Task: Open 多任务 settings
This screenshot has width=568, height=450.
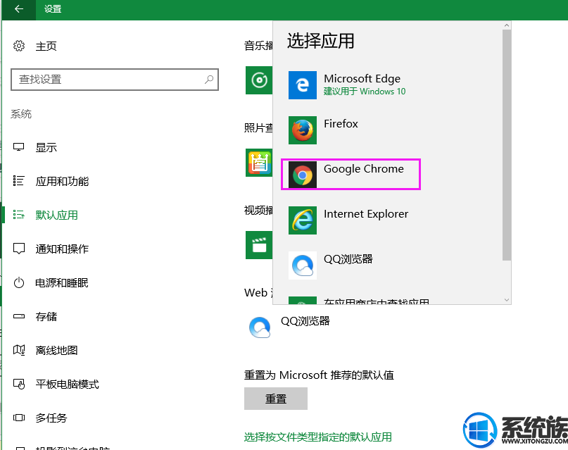Action: click(51, 418)
